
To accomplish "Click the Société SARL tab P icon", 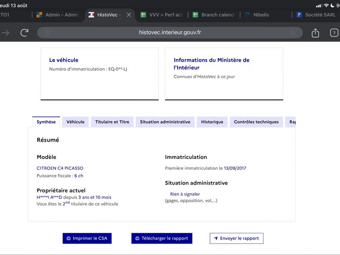I will tap(299, 15).
